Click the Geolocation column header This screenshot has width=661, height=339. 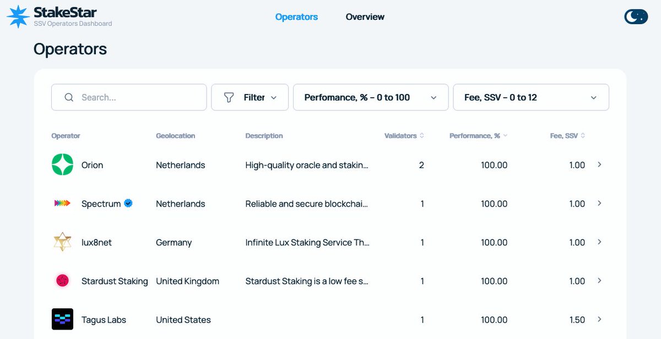[175, 136]
